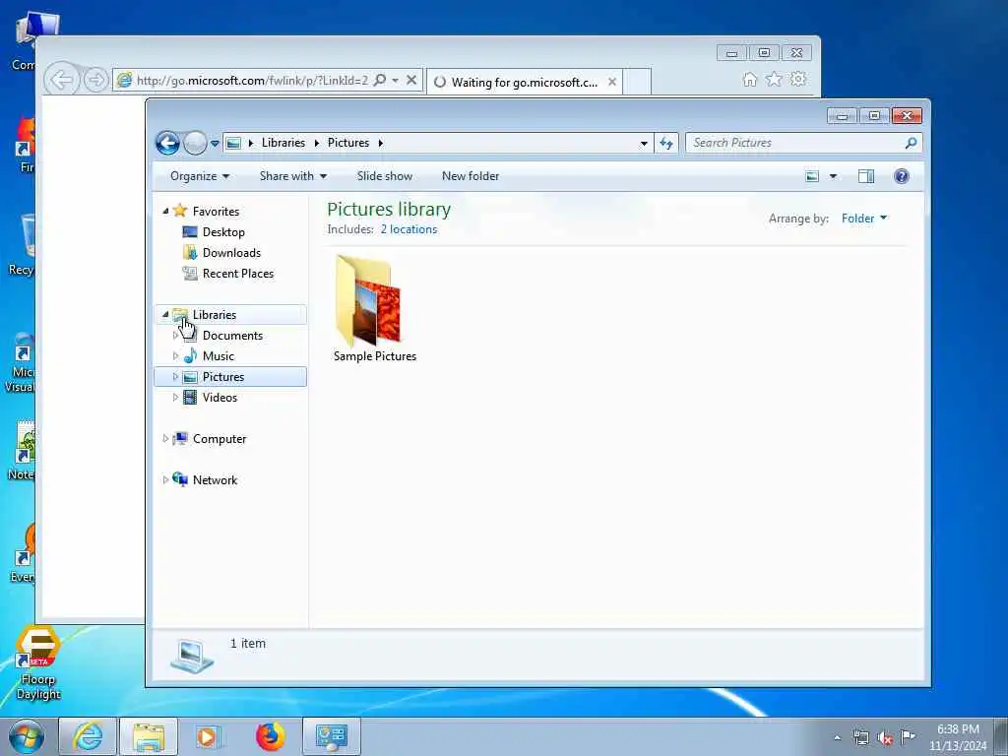
Task: Launch Firefox from the taskbar
Action: (x=270, y=736)
